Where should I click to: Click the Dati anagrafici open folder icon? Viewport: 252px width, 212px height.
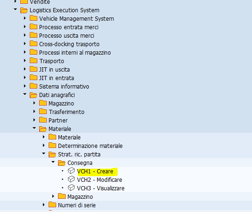[x=34, y=95]
